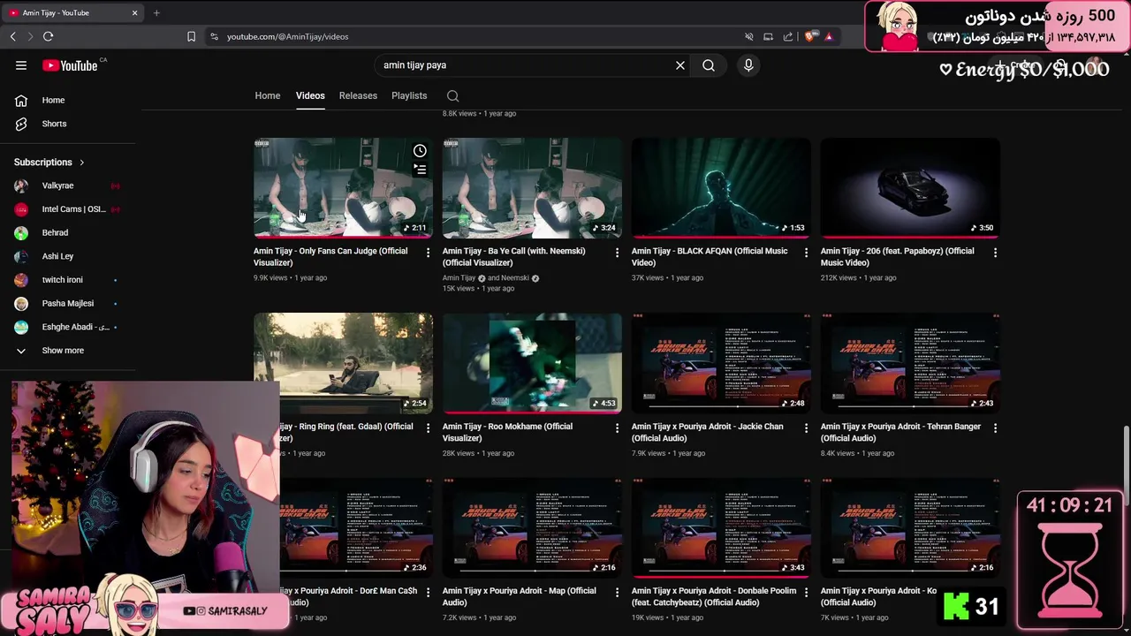Switch to channel Home tab

tap(267, 95)
